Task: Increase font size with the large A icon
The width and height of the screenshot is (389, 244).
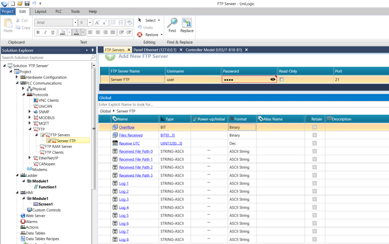Action: (x=97, y=22)
